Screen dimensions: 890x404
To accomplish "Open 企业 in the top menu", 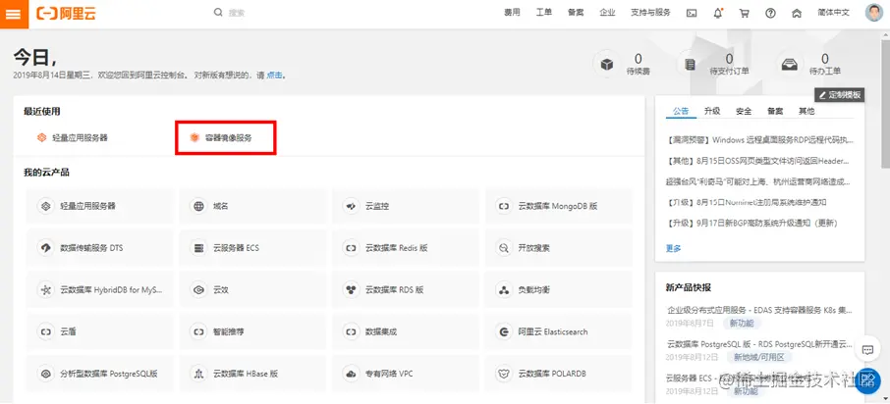I will (x=607, y=13).
